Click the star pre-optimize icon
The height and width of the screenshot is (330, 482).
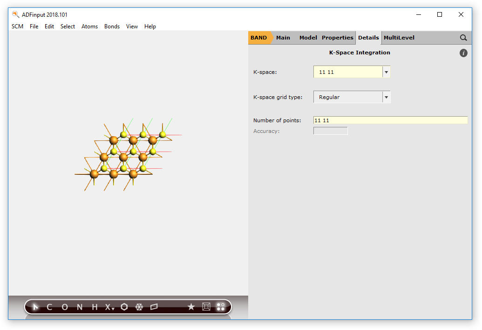pyautogui.click(x=191, y=307)
